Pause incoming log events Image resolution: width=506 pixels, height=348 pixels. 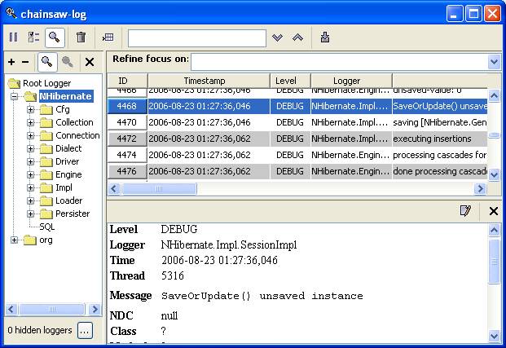(14, 37)
